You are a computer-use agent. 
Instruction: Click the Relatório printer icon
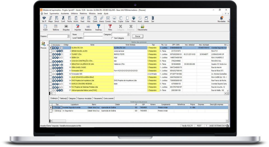point(88,27)
